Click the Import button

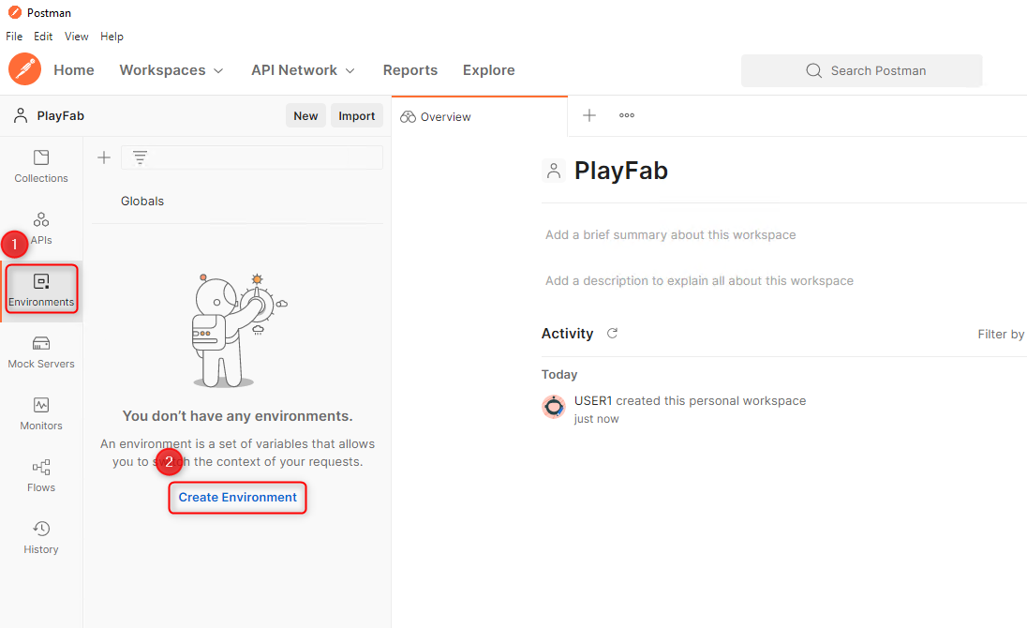click(357, 115)
